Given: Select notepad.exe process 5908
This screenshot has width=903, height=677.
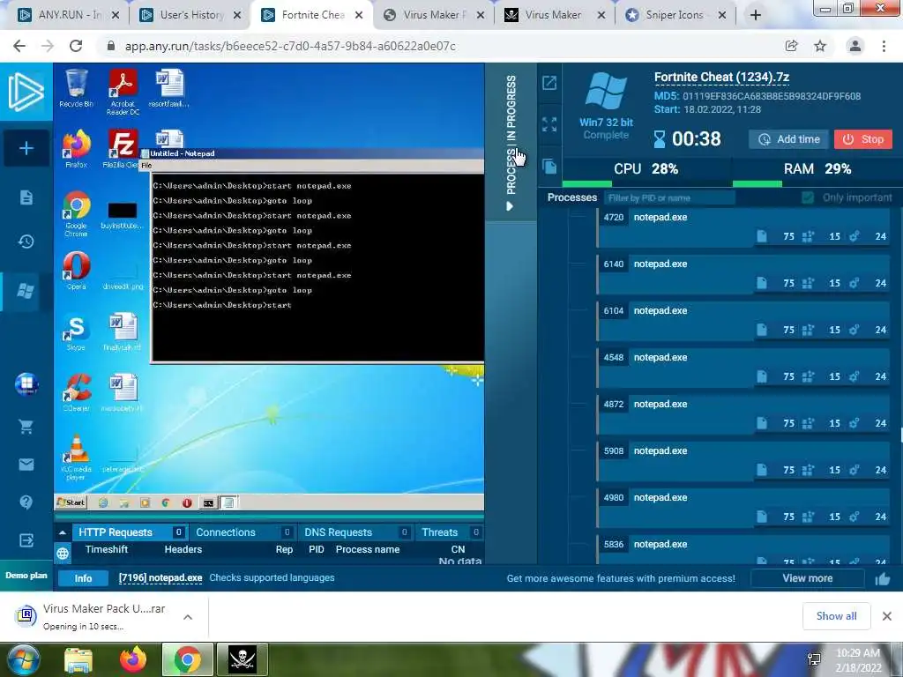Looking at the screenshot, I should tap(743, 462).
